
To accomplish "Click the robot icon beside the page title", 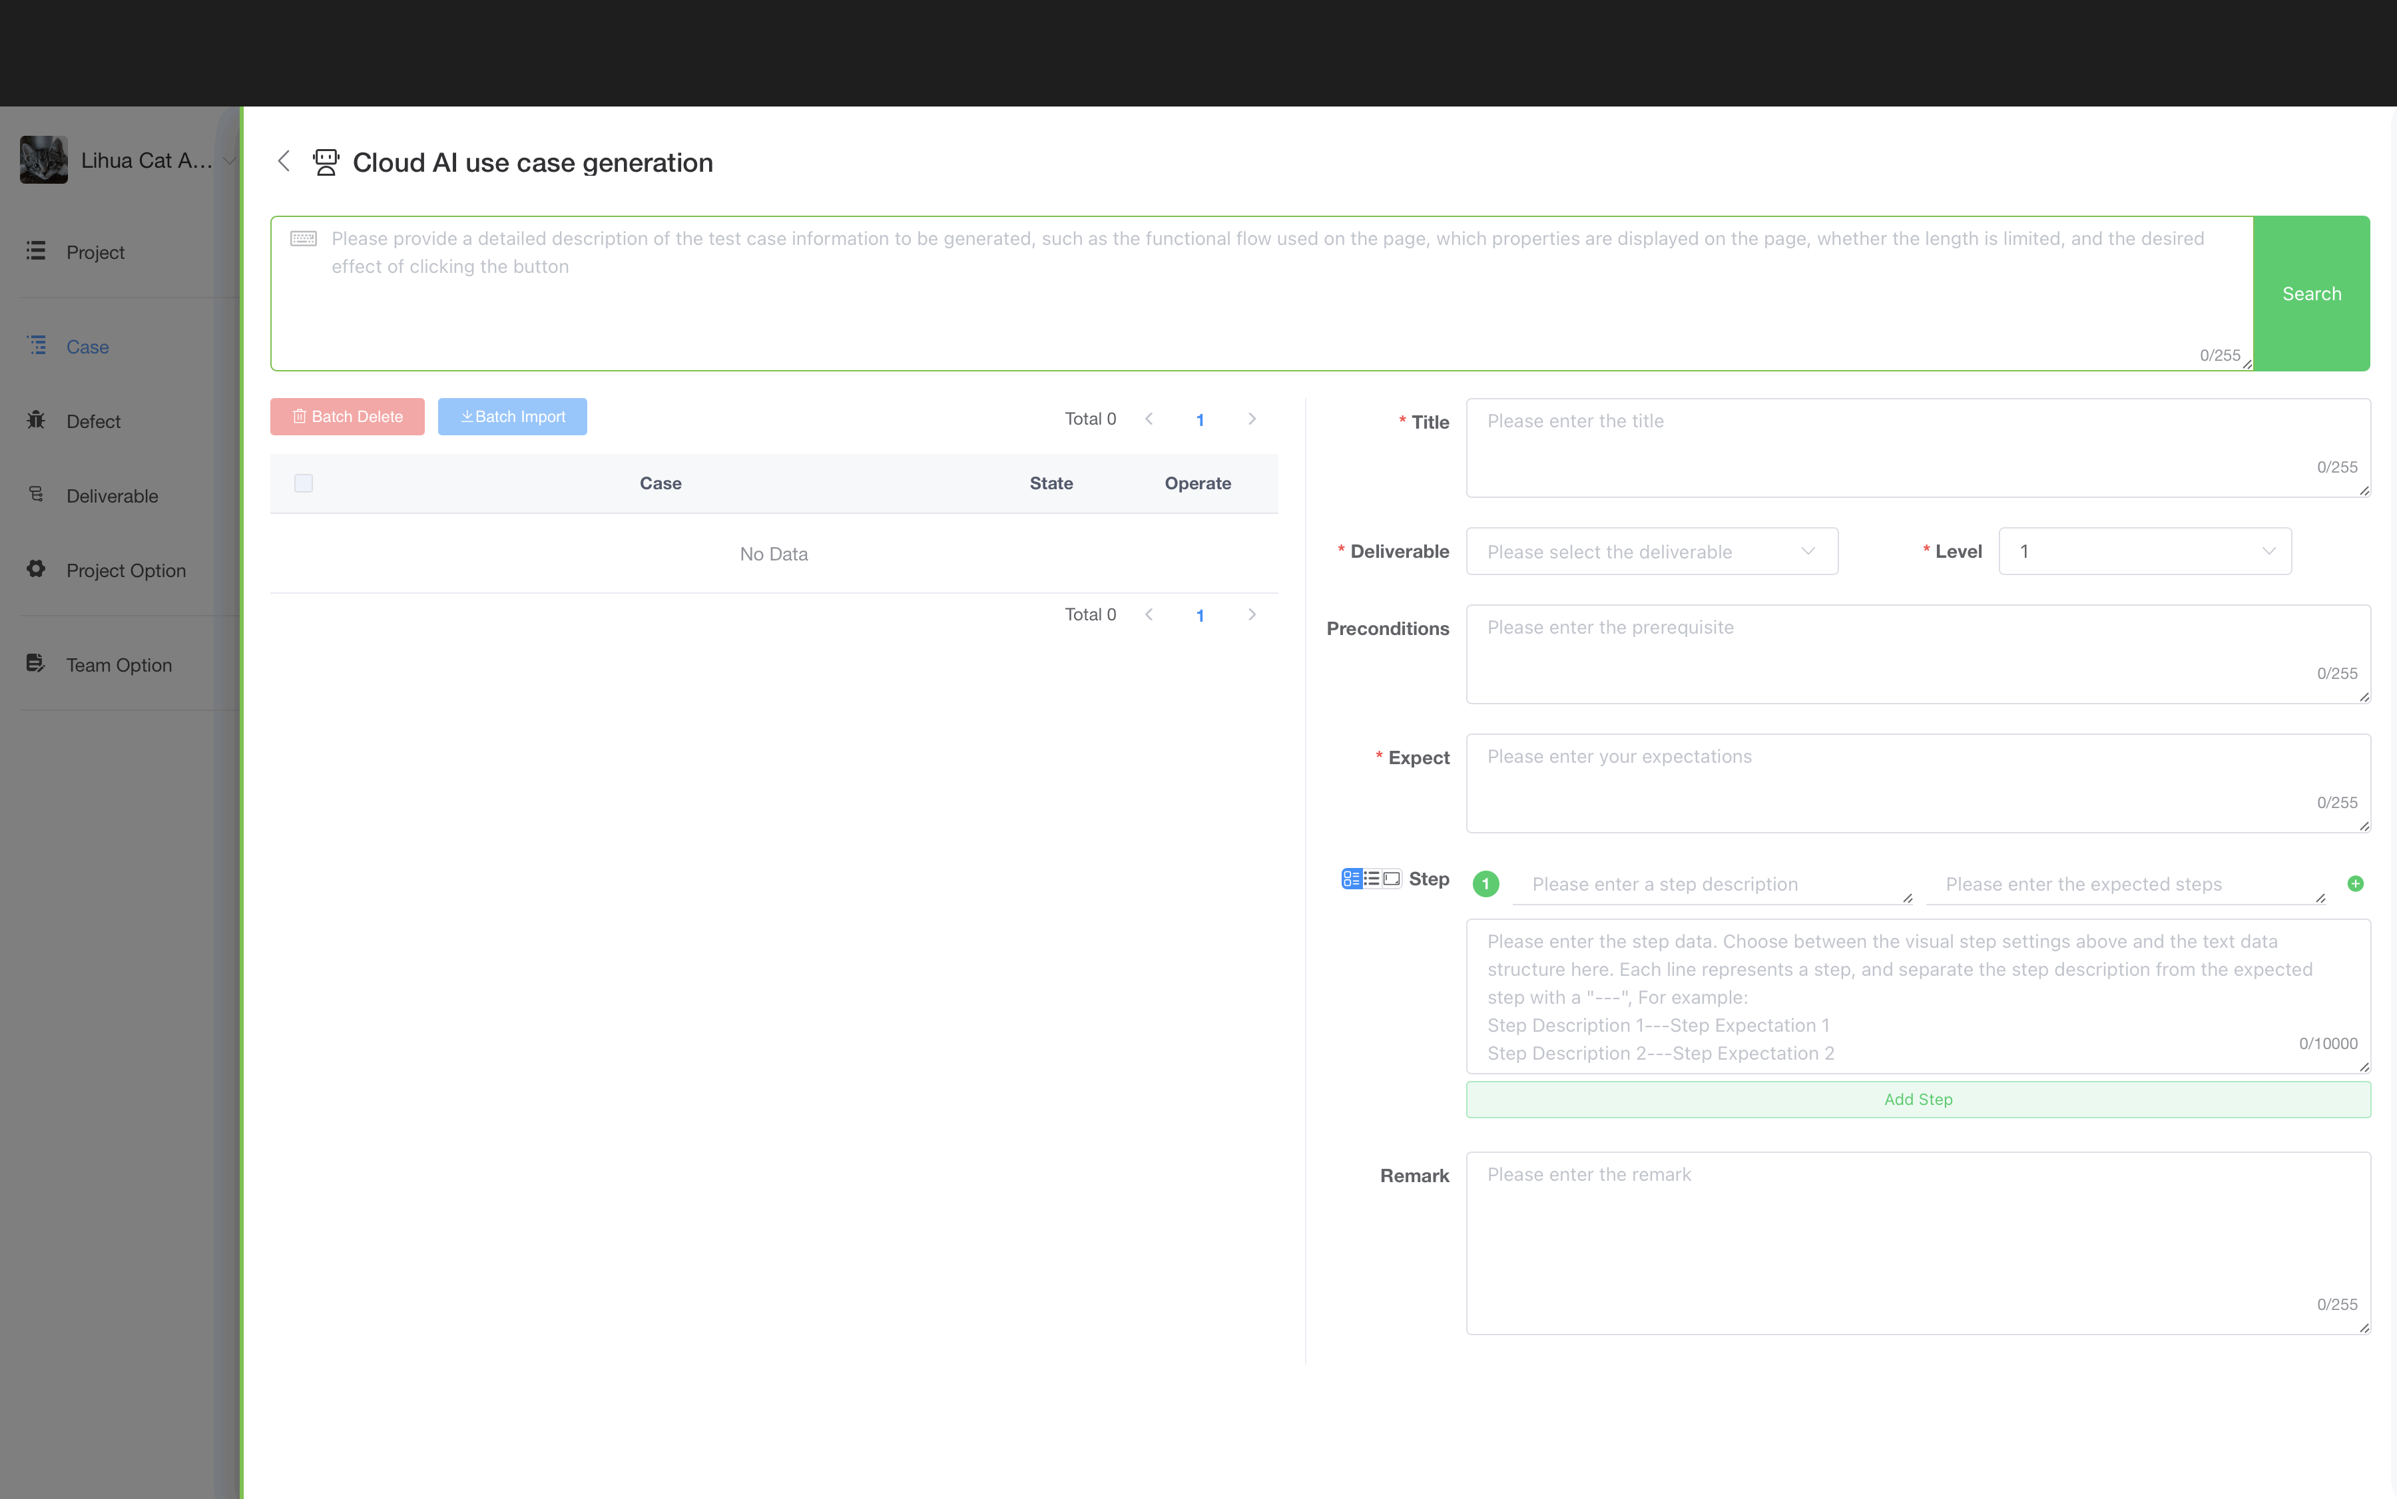I will (326, 162).
